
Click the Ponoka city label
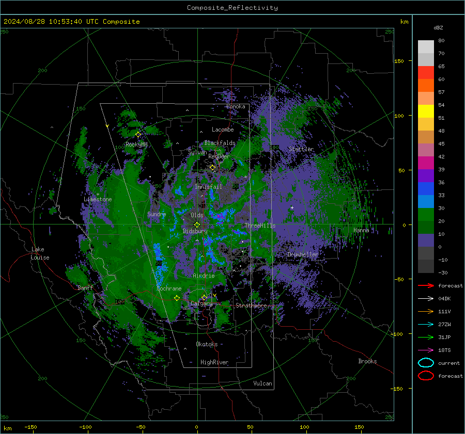coord(236,106)
